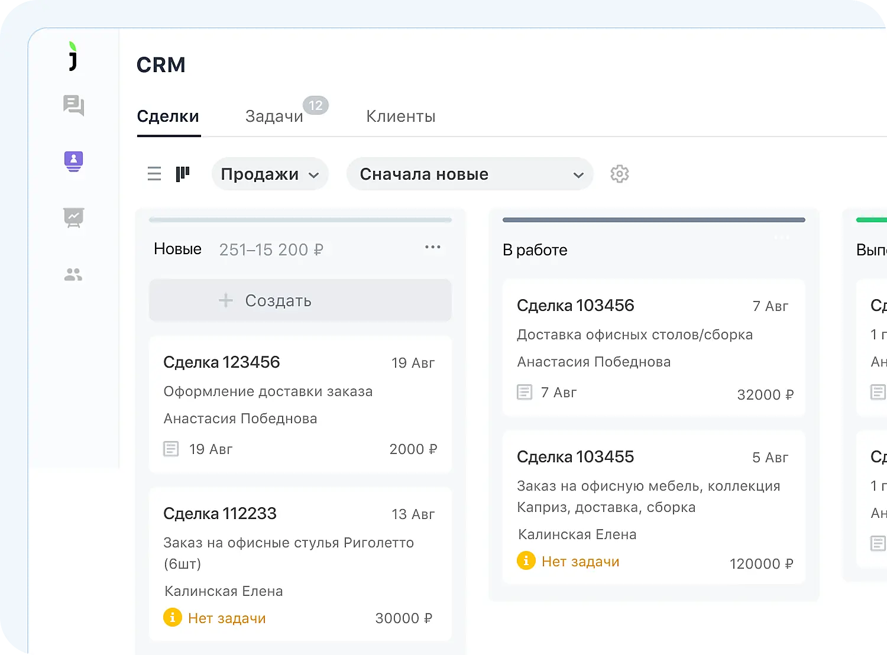Open the note icon on Сделка 123456
The height and width of the screenshot is (655, 887).
pyautogui.click(x=170, y=449)
